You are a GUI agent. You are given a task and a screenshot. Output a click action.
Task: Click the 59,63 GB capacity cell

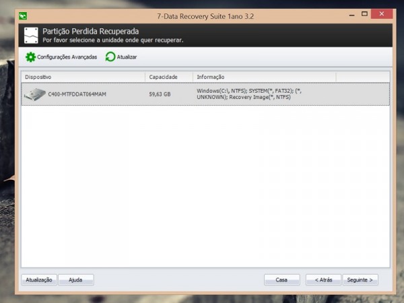point(160,94)
